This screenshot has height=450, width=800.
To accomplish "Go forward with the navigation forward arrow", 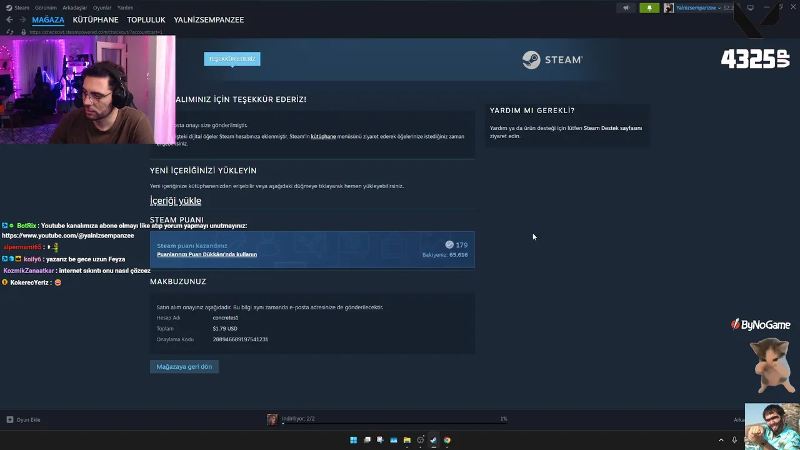I will point(23,20).
